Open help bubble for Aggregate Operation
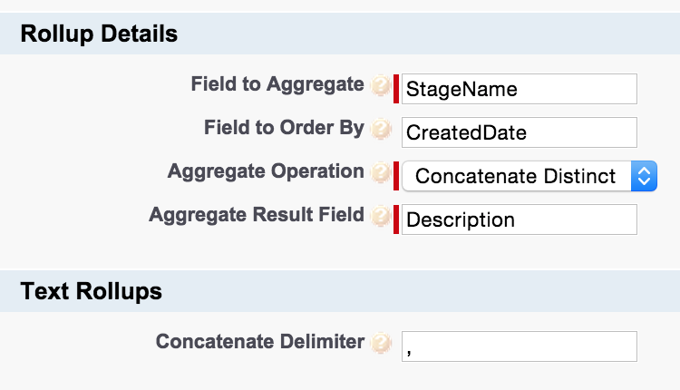 coord(382,172)
